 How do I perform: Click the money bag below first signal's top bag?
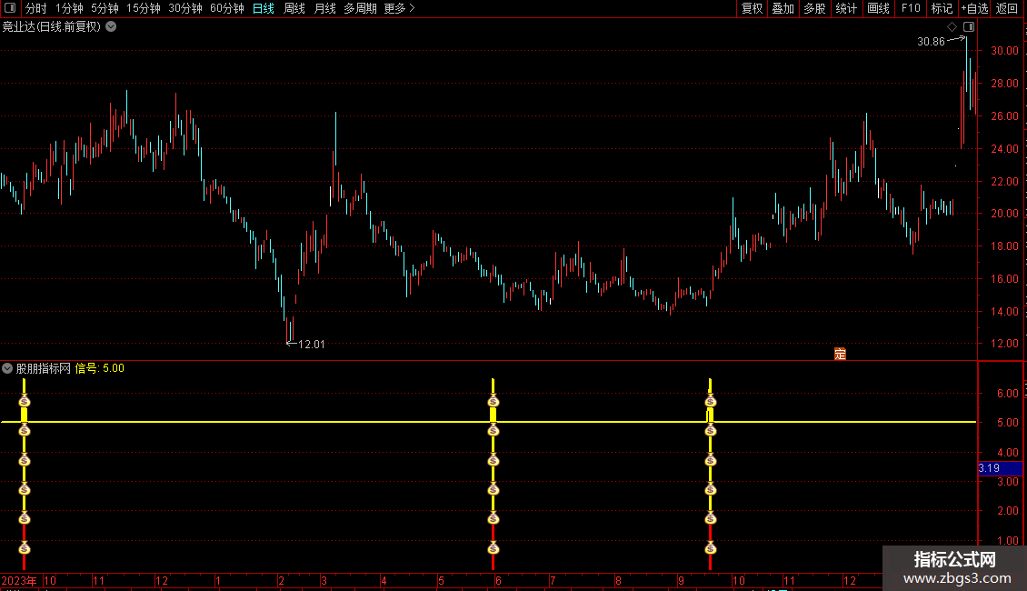25,430
